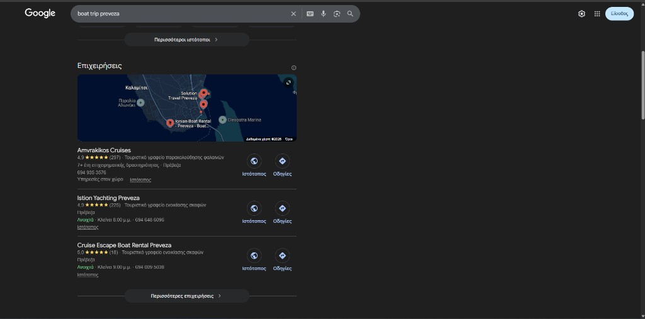This screenshot has height=319, width=645.
Task: Click the Επιχειρήσεις section heading
Action: click(x=100, y=66)
